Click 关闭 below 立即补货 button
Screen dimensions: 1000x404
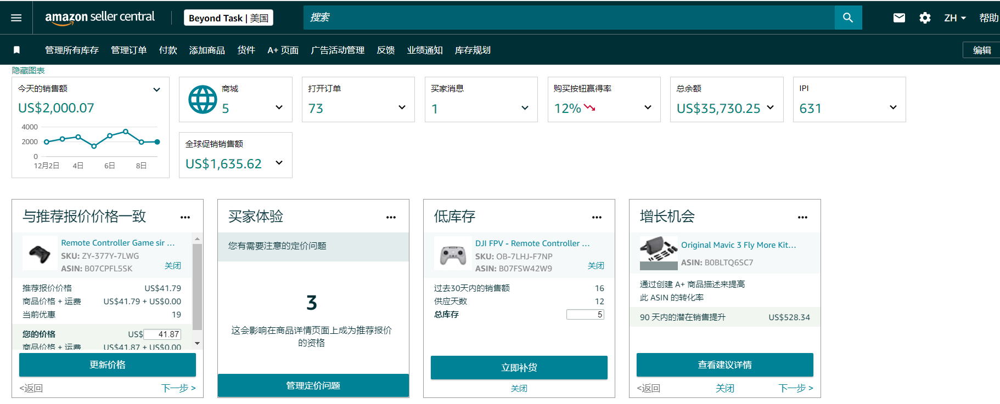point(519,388)
